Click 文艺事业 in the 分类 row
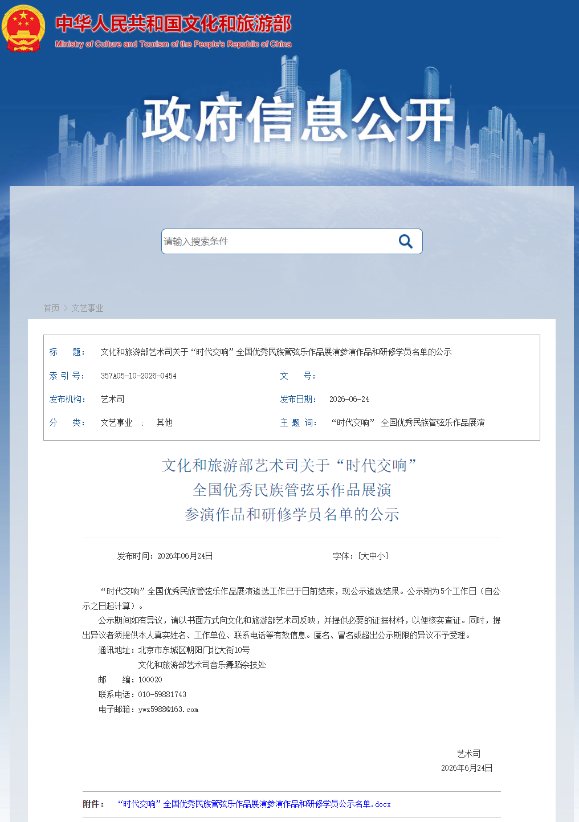The height and width of the screenshot is (822, 579). point(116,422)
